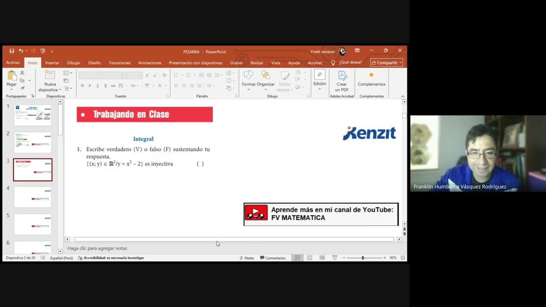
Task: Click the language indicator Español (Perú)
Action: (x=61, y=258)
